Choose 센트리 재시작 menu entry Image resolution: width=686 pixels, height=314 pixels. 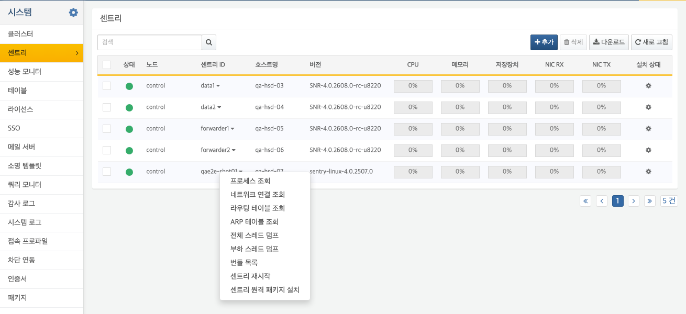[265, 276]
